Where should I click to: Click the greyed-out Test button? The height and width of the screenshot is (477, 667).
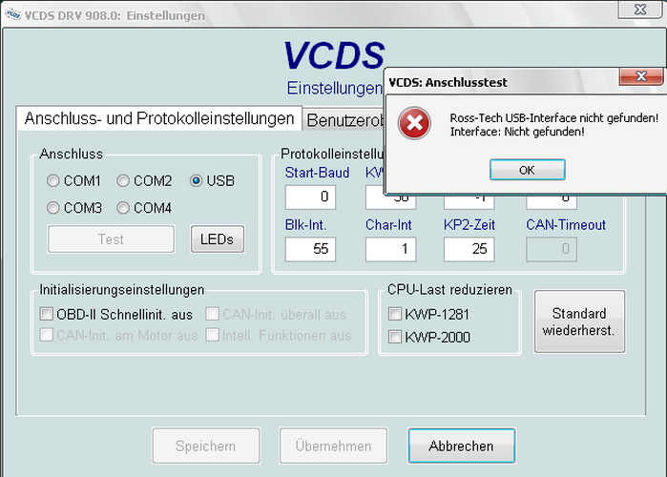111,239
